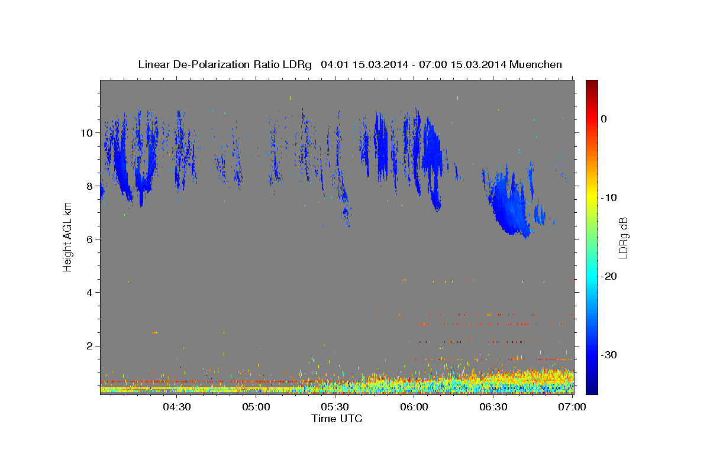Click the height tick label '2'
The height and width of the screenshot is (473, 710).
click(x=91, y=345)
